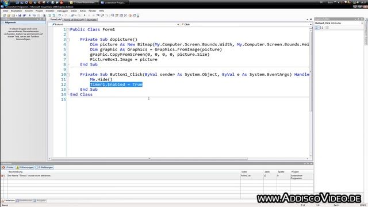
Task: Click the Save toolbar icon
Action: 20,16
